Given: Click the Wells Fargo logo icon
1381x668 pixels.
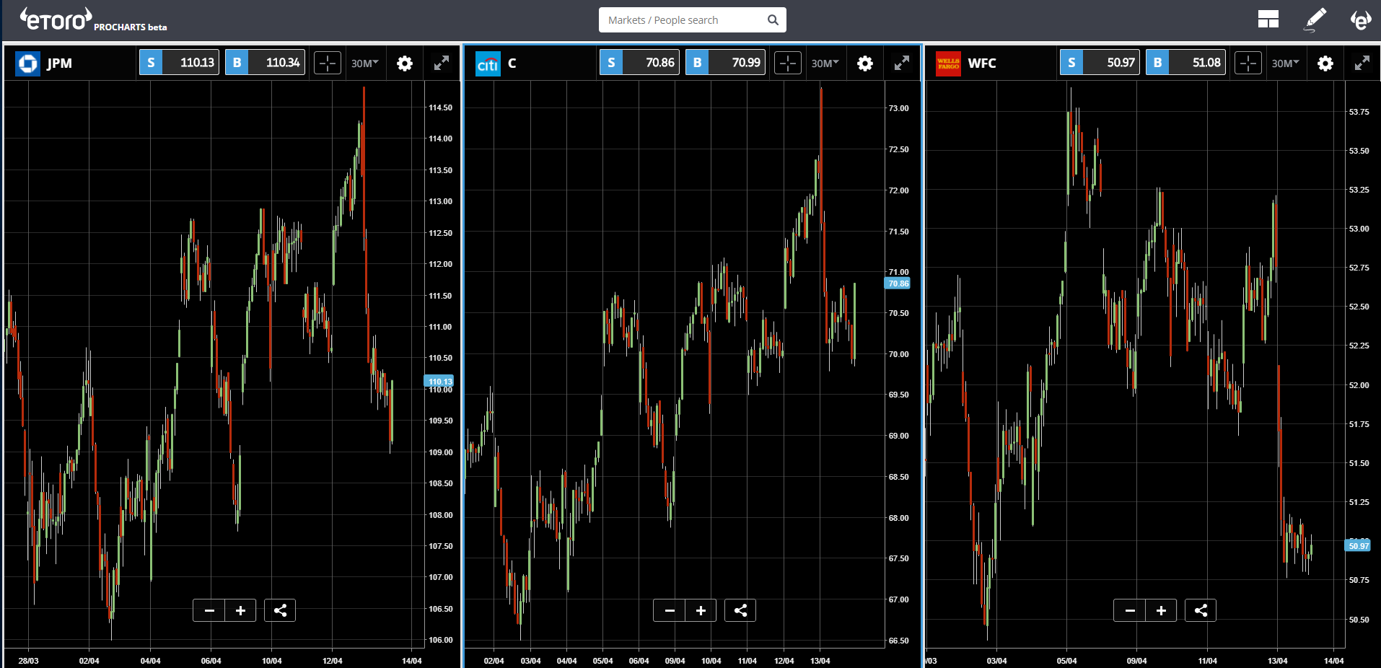Looking at the screenshot, I should 949,63.
